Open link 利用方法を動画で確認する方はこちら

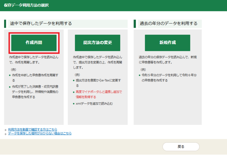32,129
